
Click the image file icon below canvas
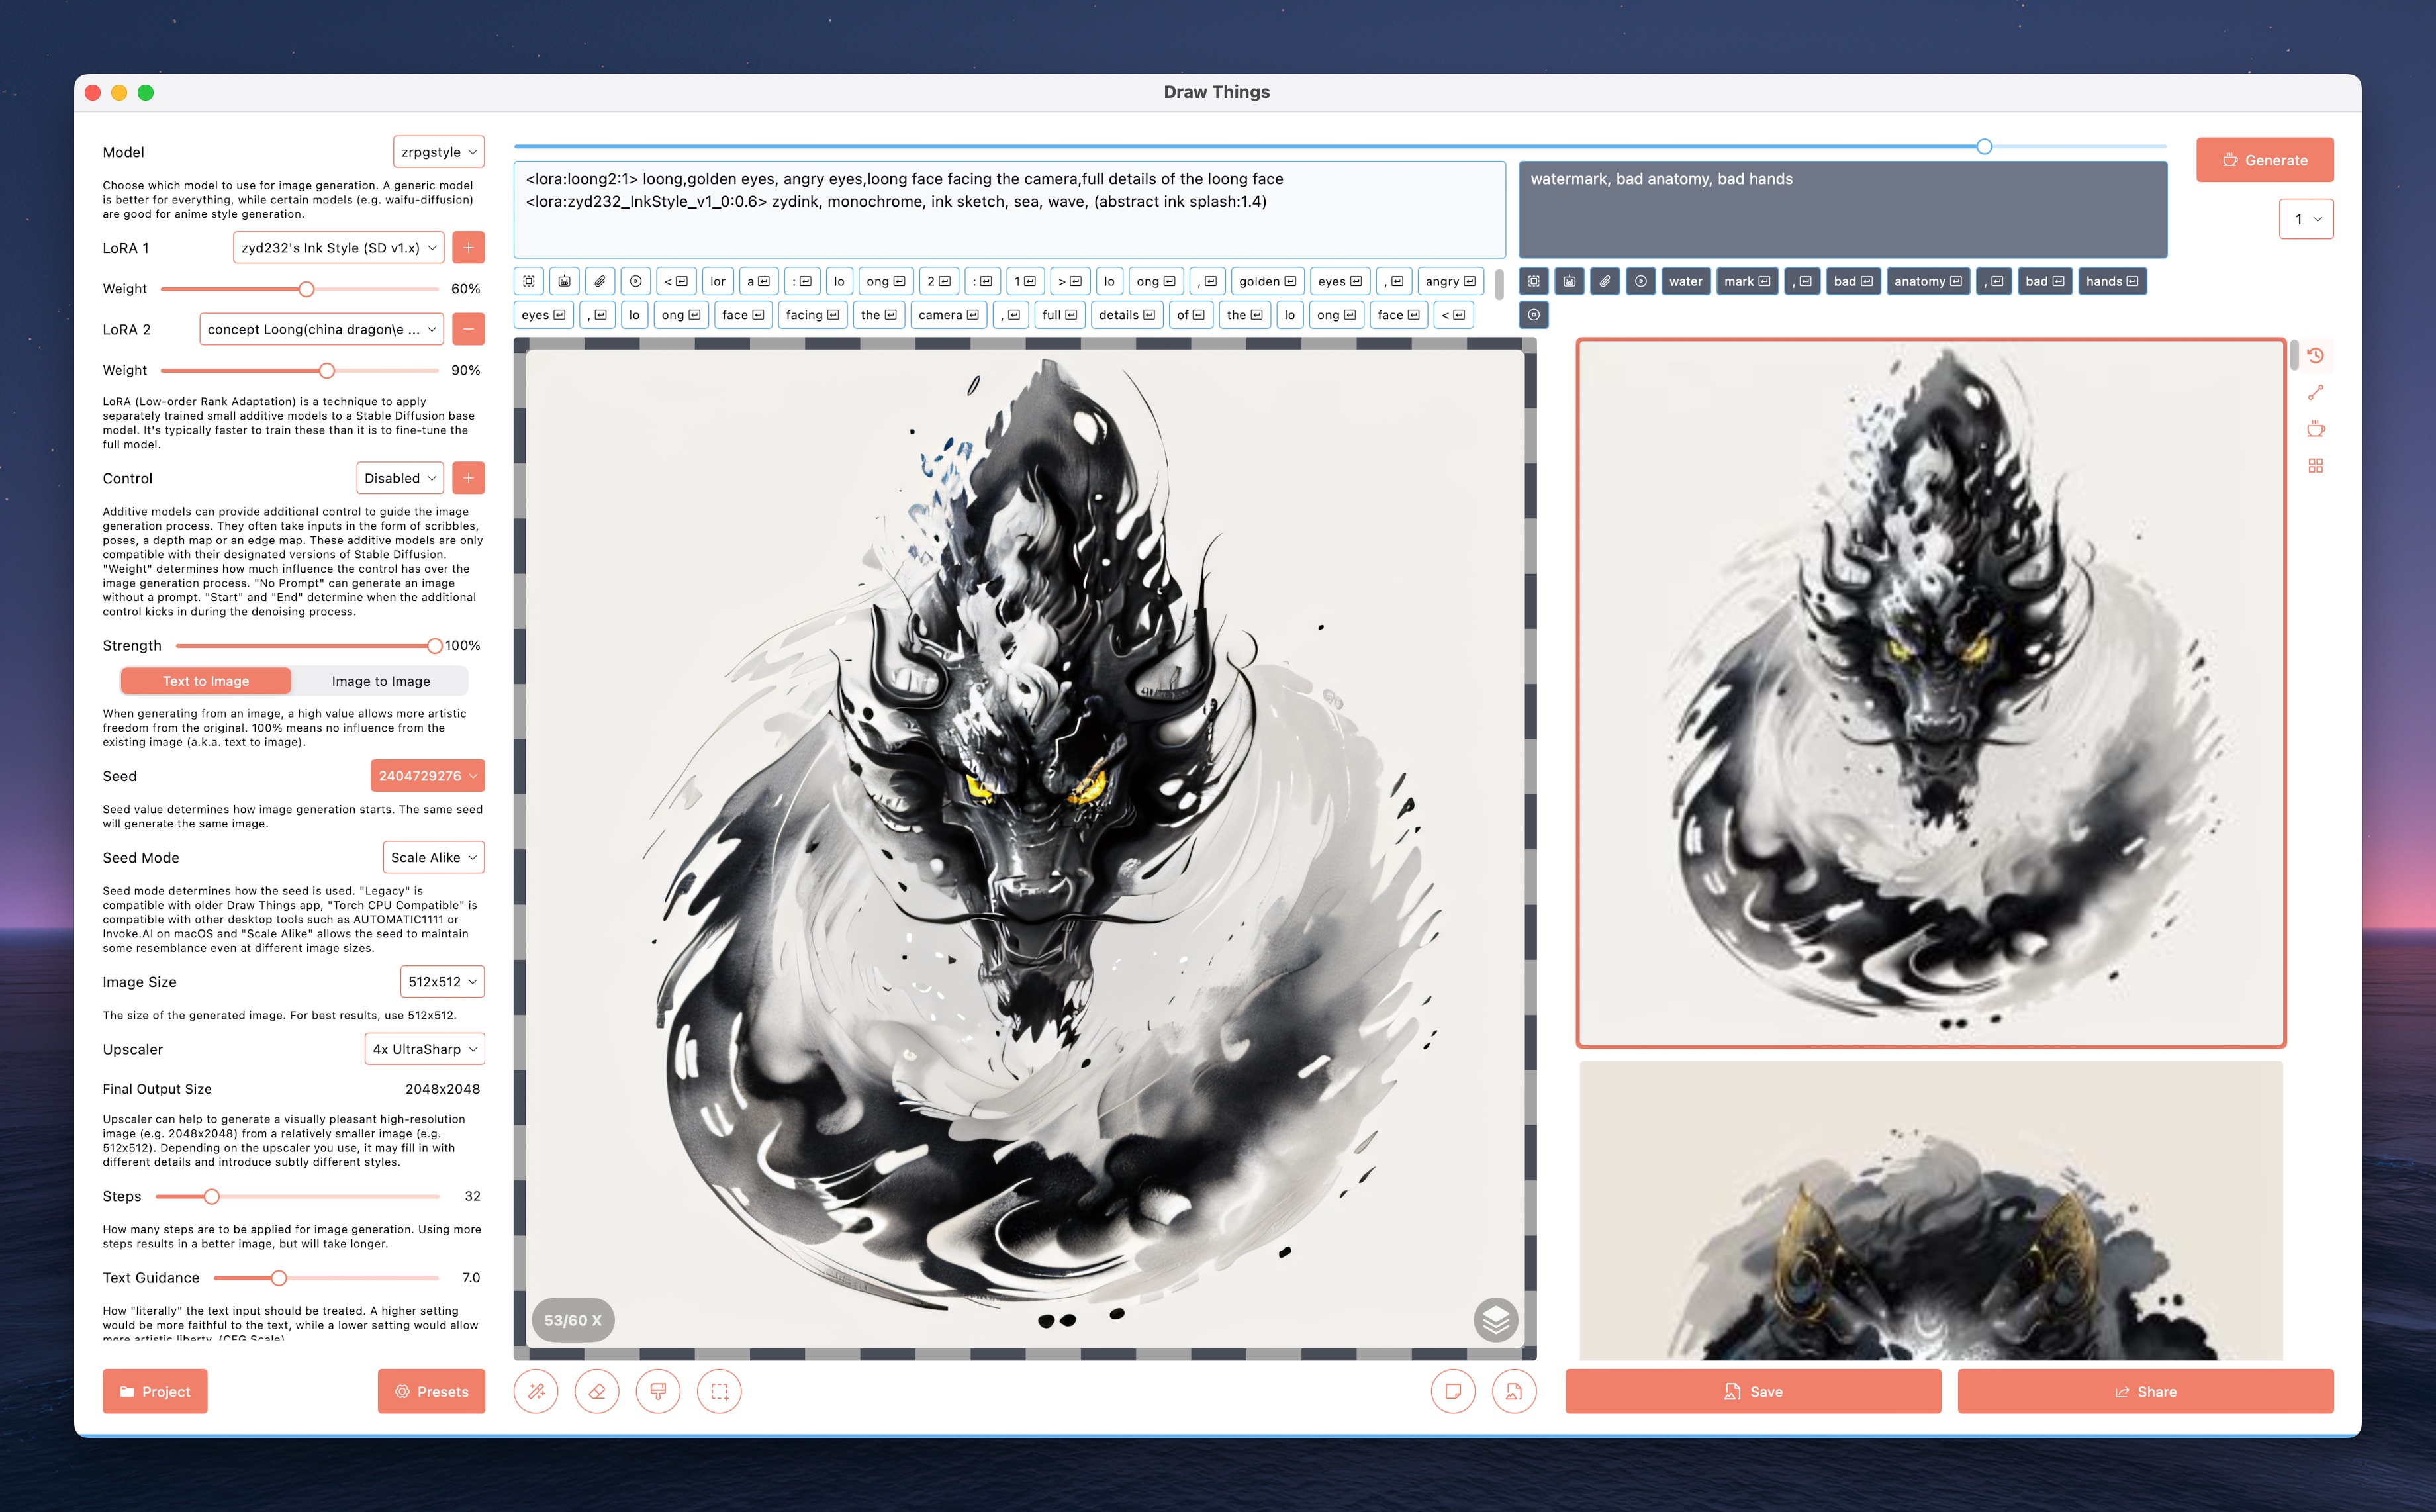pos(1513,1391)
